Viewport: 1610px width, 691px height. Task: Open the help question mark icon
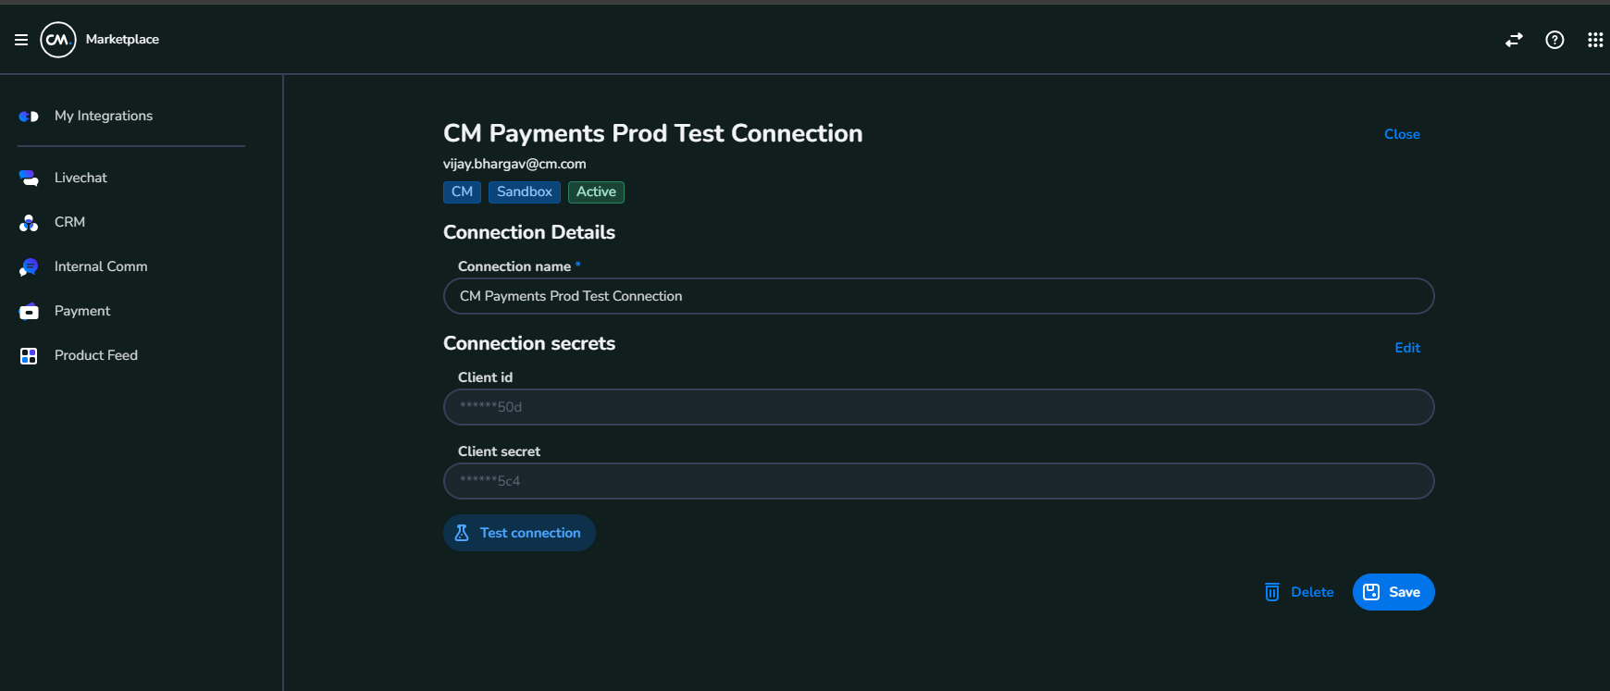[1554, 40]
